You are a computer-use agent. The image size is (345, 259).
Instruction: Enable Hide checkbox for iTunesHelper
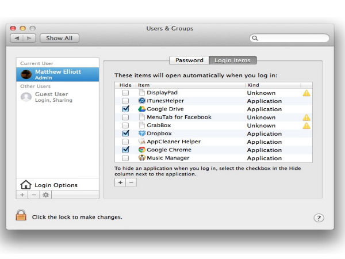125,101
